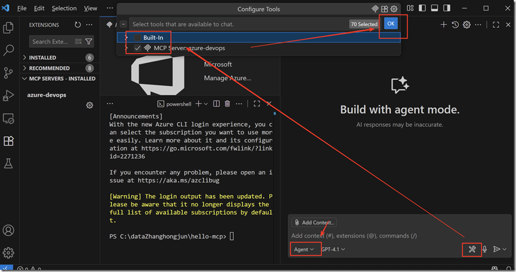Close the terminal panel
Screen dimensions: 516x272
pyautogui.click(x=269, y=104)
